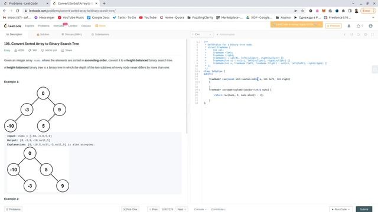Open the Discuss nav item in the header
This screenshot has height=212, width=378.
86,26
